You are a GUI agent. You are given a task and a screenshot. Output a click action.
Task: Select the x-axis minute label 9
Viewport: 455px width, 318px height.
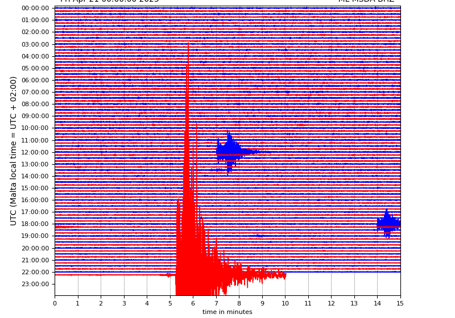262,303
